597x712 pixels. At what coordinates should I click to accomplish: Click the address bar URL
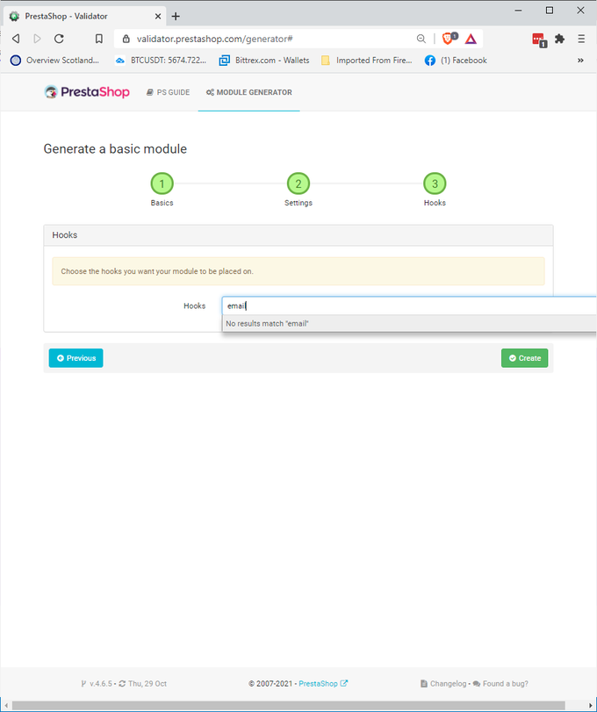coord(215,39)
